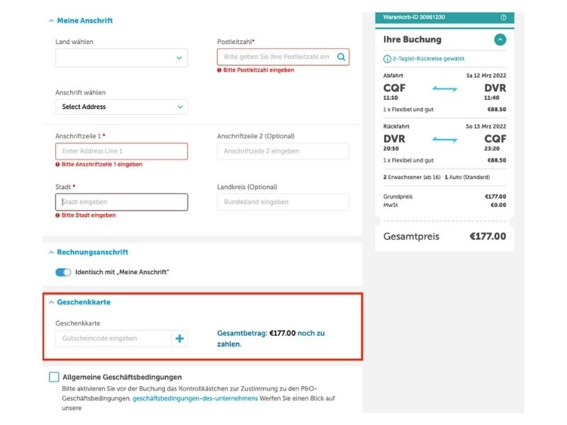Click into the Stadt input field

[x=121, y=202]
